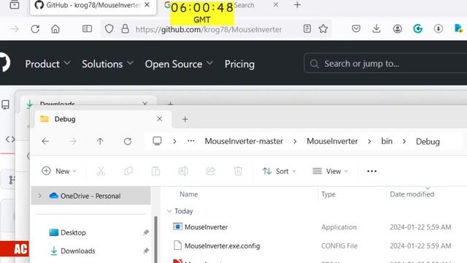
Task: Collapse the Today group
Action: point(169,211)
